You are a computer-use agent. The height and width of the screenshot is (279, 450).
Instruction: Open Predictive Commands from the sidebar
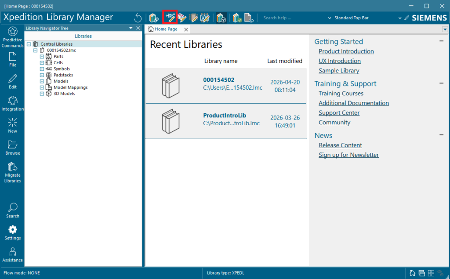13,37
